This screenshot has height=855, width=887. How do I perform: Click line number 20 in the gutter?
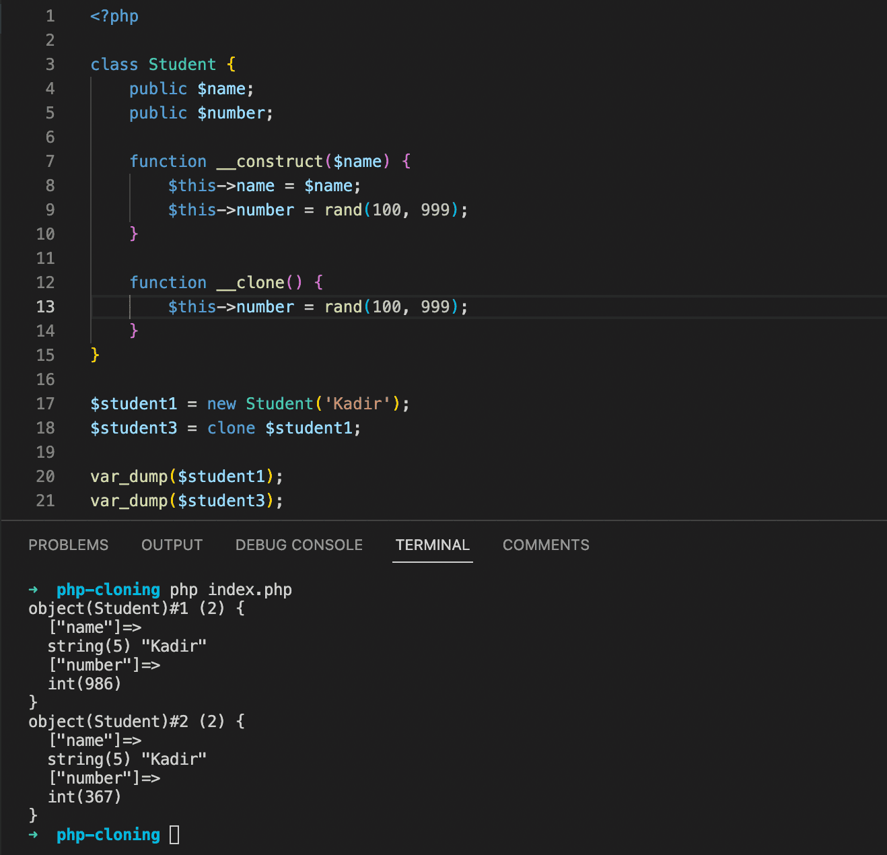(x=45, y=476)
